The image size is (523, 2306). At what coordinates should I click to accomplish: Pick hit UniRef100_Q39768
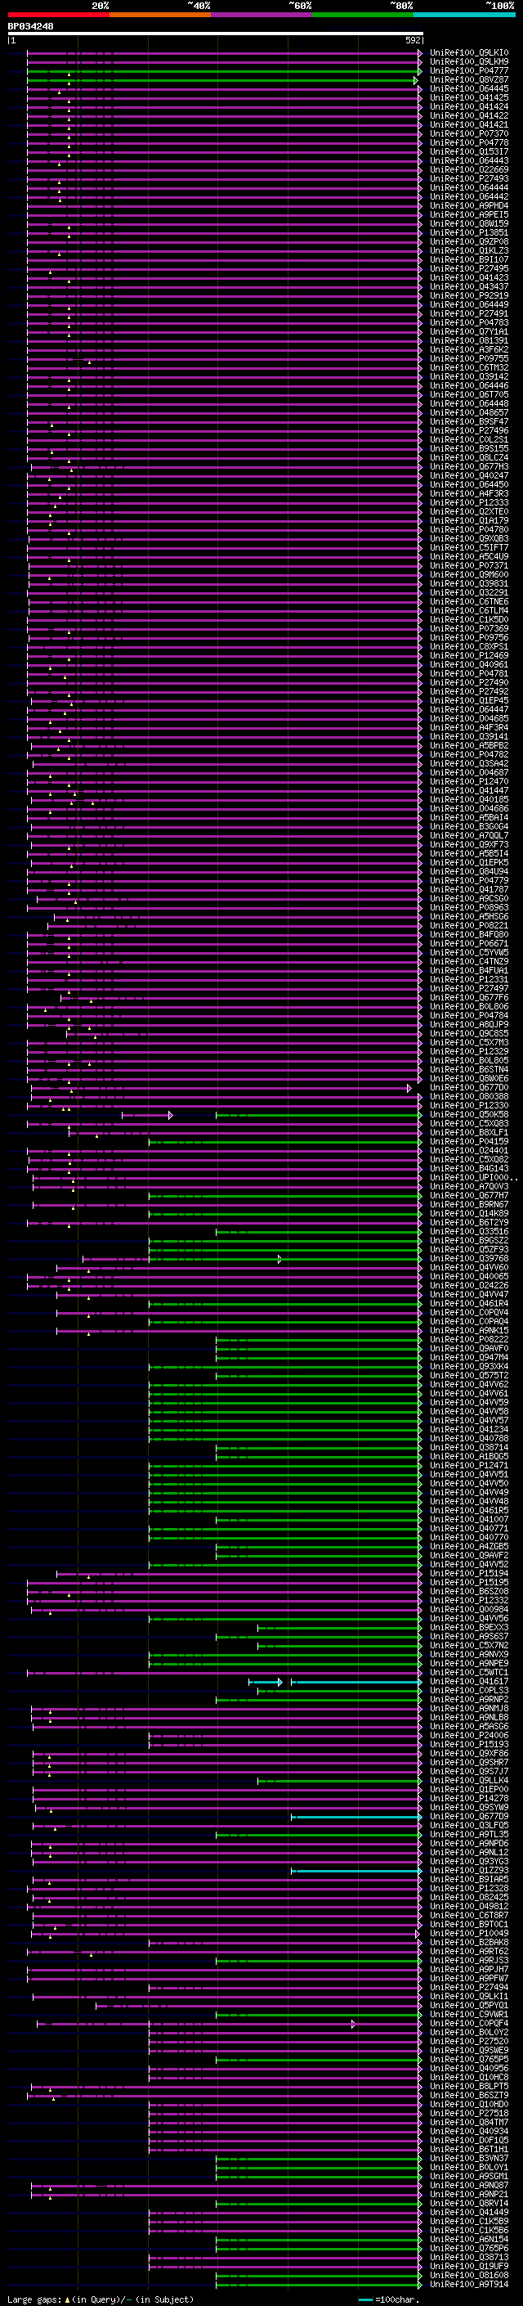[x=469, y=1260]
